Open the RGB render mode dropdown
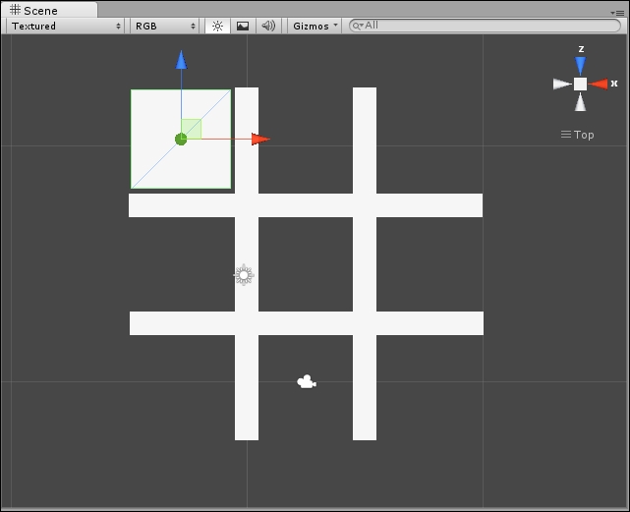The height and width of the screenshot is (512, 630). (x=165, y=27)
